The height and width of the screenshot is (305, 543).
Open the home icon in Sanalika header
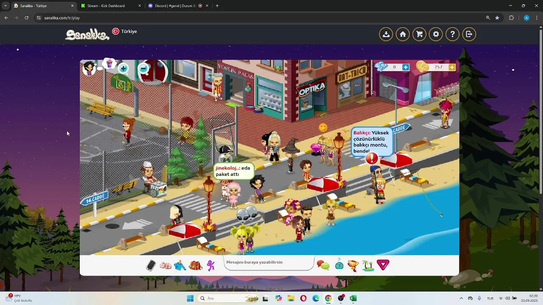point(403,34)
